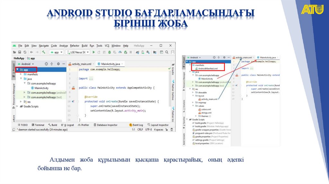Expand com.example.helloapp (test) in left tree
329x184 pixels.
pyautogui.click(x=24, y=97)
